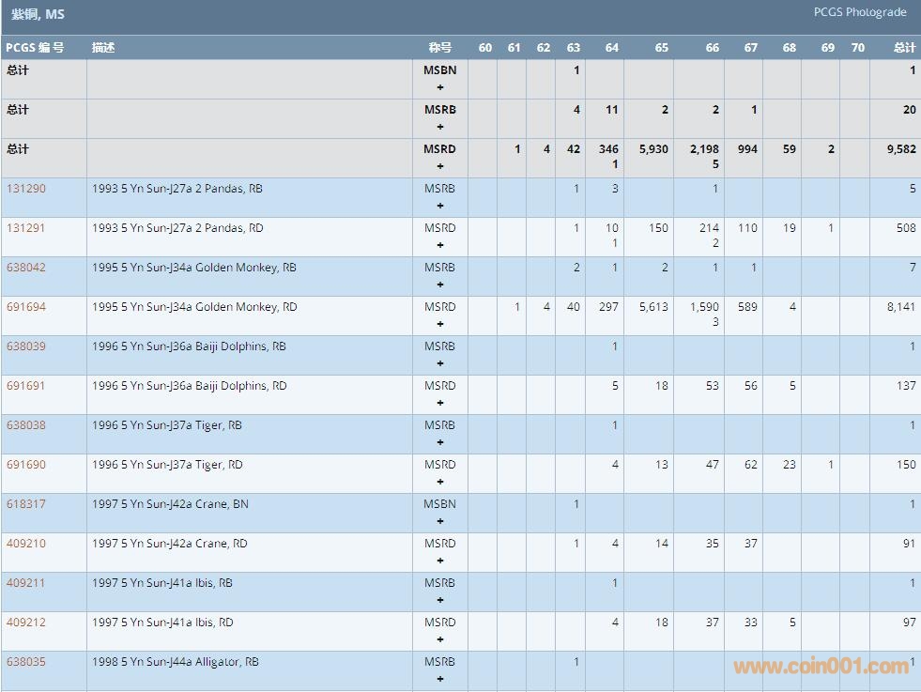Viewport: 921px width, 692px height.
Task: Click the 5,613 population count cell
Action: tap(652, 307)
